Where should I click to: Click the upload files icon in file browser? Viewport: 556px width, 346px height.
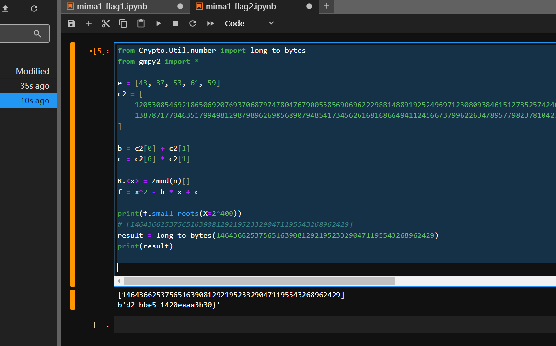pyautogui.click(x=5, y=9)
